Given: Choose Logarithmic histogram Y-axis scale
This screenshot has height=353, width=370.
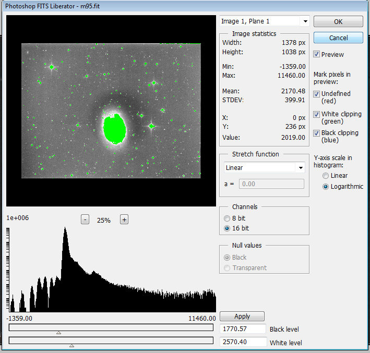Looking at the screenshot, I should pyautogui.click(x=326, y=186).
